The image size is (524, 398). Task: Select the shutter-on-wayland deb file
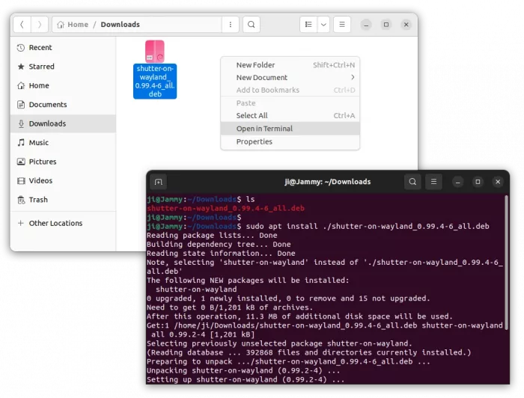click(x=155, y=70)
